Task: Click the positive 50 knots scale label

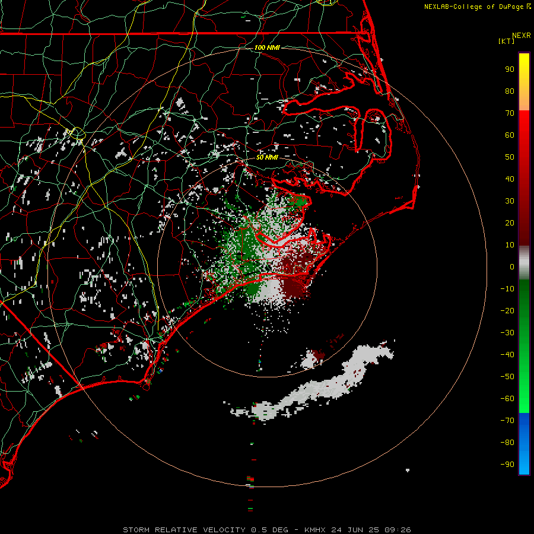Action: point(510,157)
